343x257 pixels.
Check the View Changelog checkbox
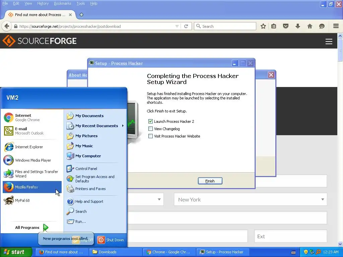pos(150,129)
